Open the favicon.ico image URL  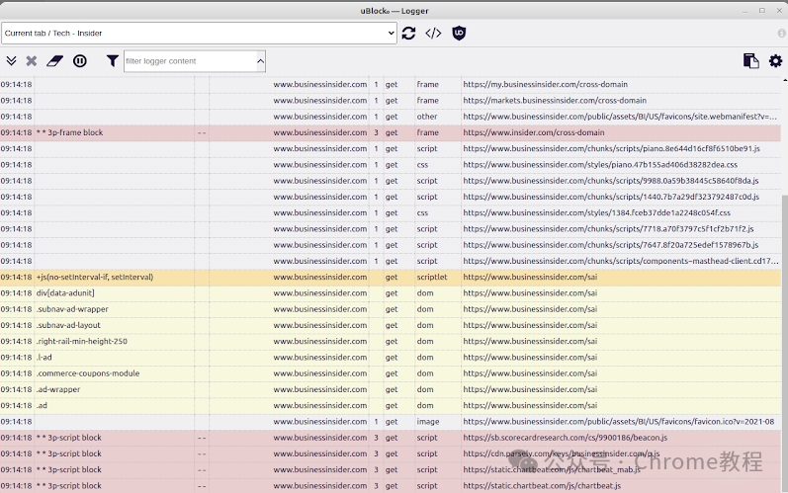(x=619, y=422)
